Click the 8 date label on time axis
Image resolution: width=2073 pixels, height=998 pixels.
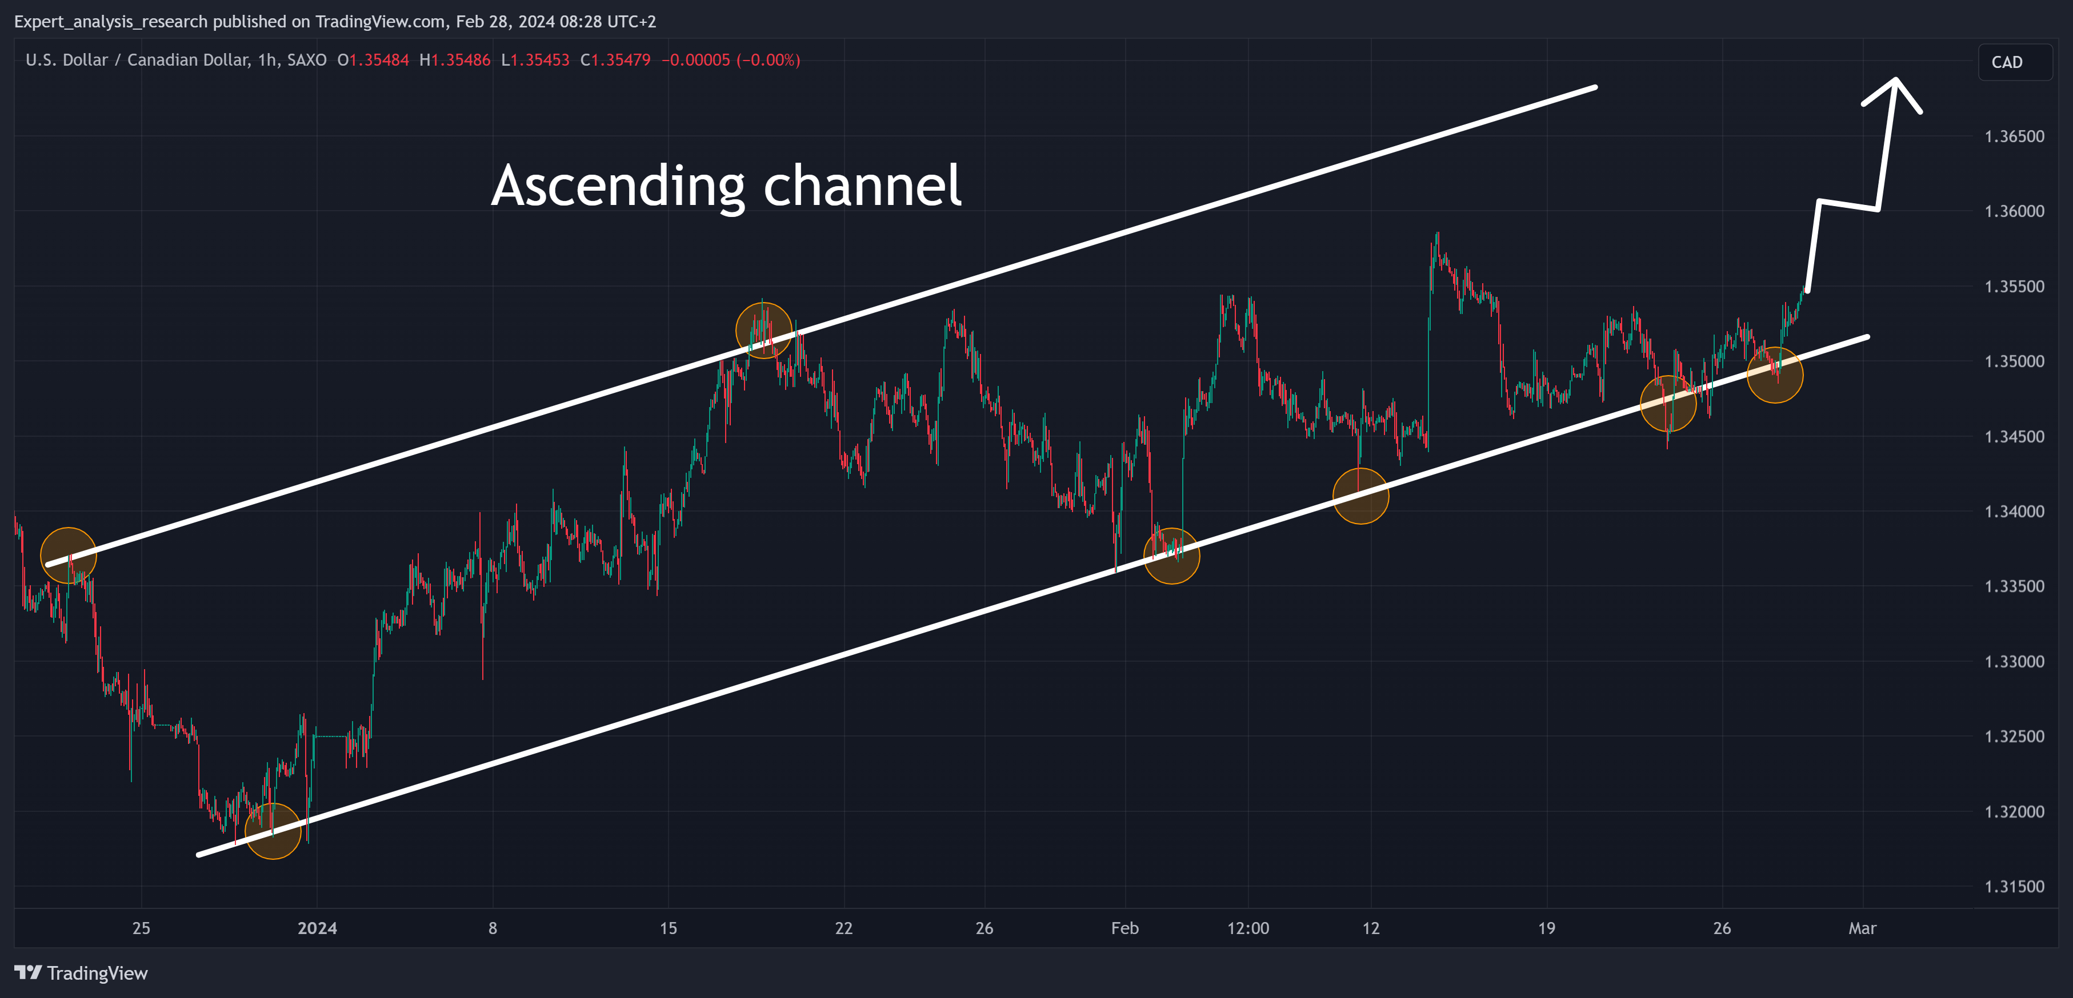(493, 928)
